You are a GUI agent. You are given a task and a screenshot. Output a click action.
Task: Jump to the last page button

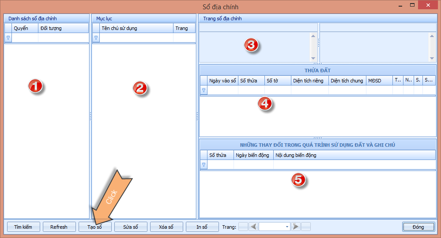point(306,227)
